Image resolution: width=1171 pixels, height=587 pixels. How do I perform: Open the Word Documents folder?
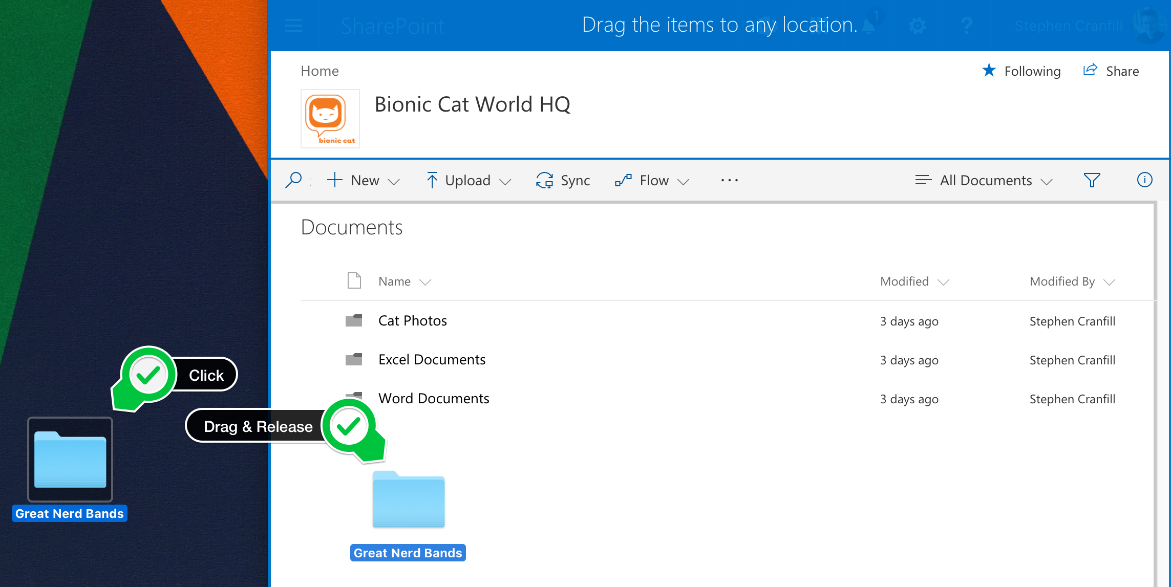pos(433,399)
